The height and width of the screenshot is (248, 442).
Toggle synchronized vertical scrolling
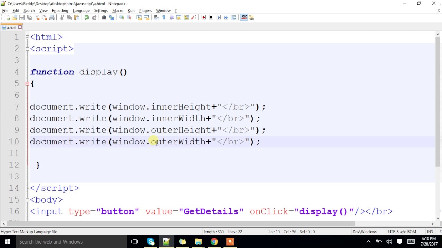[x=139, y=18]
